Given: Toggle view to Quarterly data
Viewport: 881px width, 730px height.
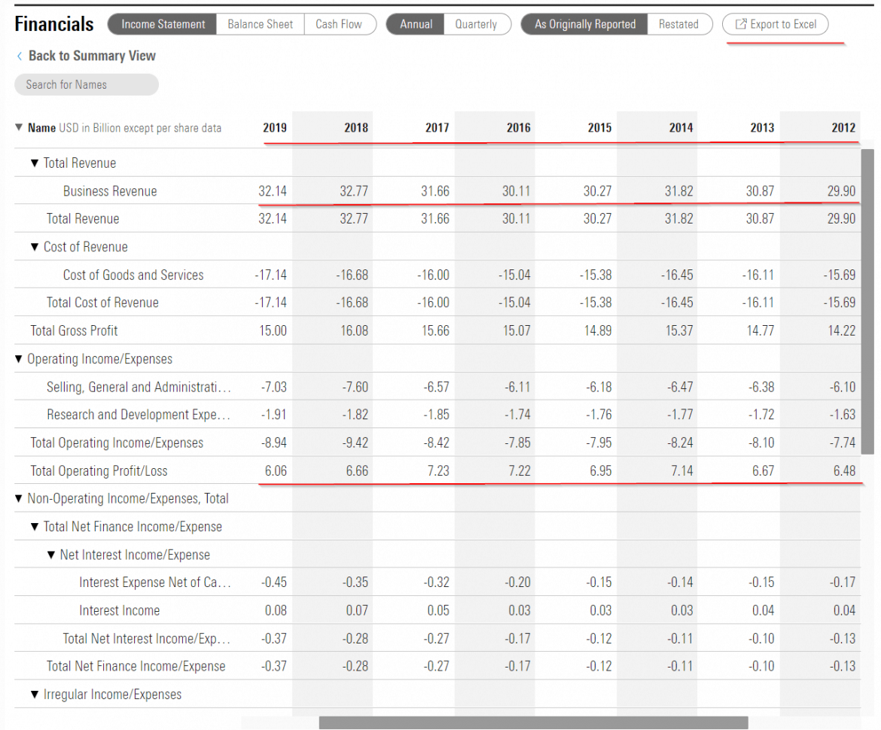Looking at the screenshot, I should pyautogui.click(x=477, y=23).
